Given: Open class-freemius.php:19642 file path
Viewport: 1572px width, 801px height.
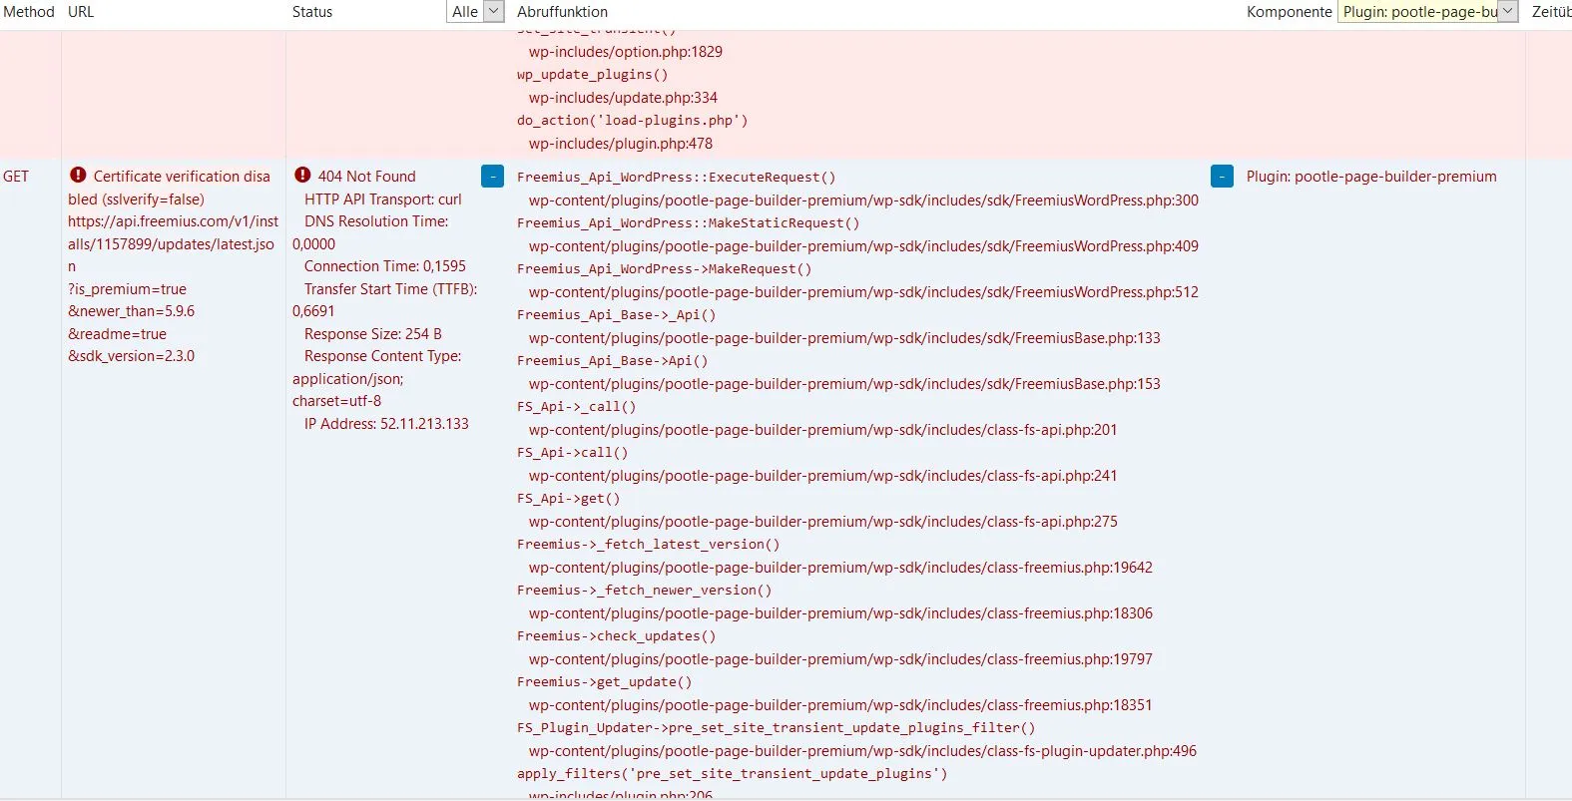Looking at the screenshot, I should pos(840,568).
